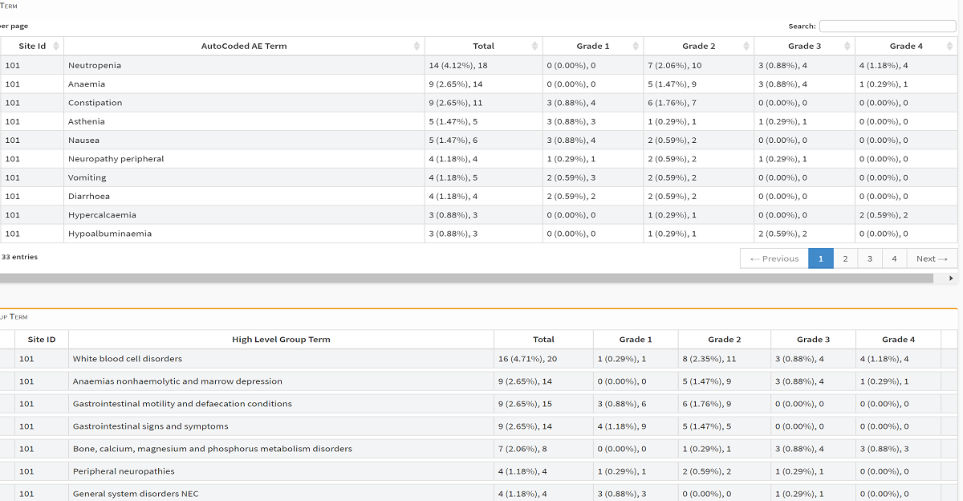The height and width of the screenshot is (501, 963).
Task: Go to page 2 of results
Action: point(845,258)
